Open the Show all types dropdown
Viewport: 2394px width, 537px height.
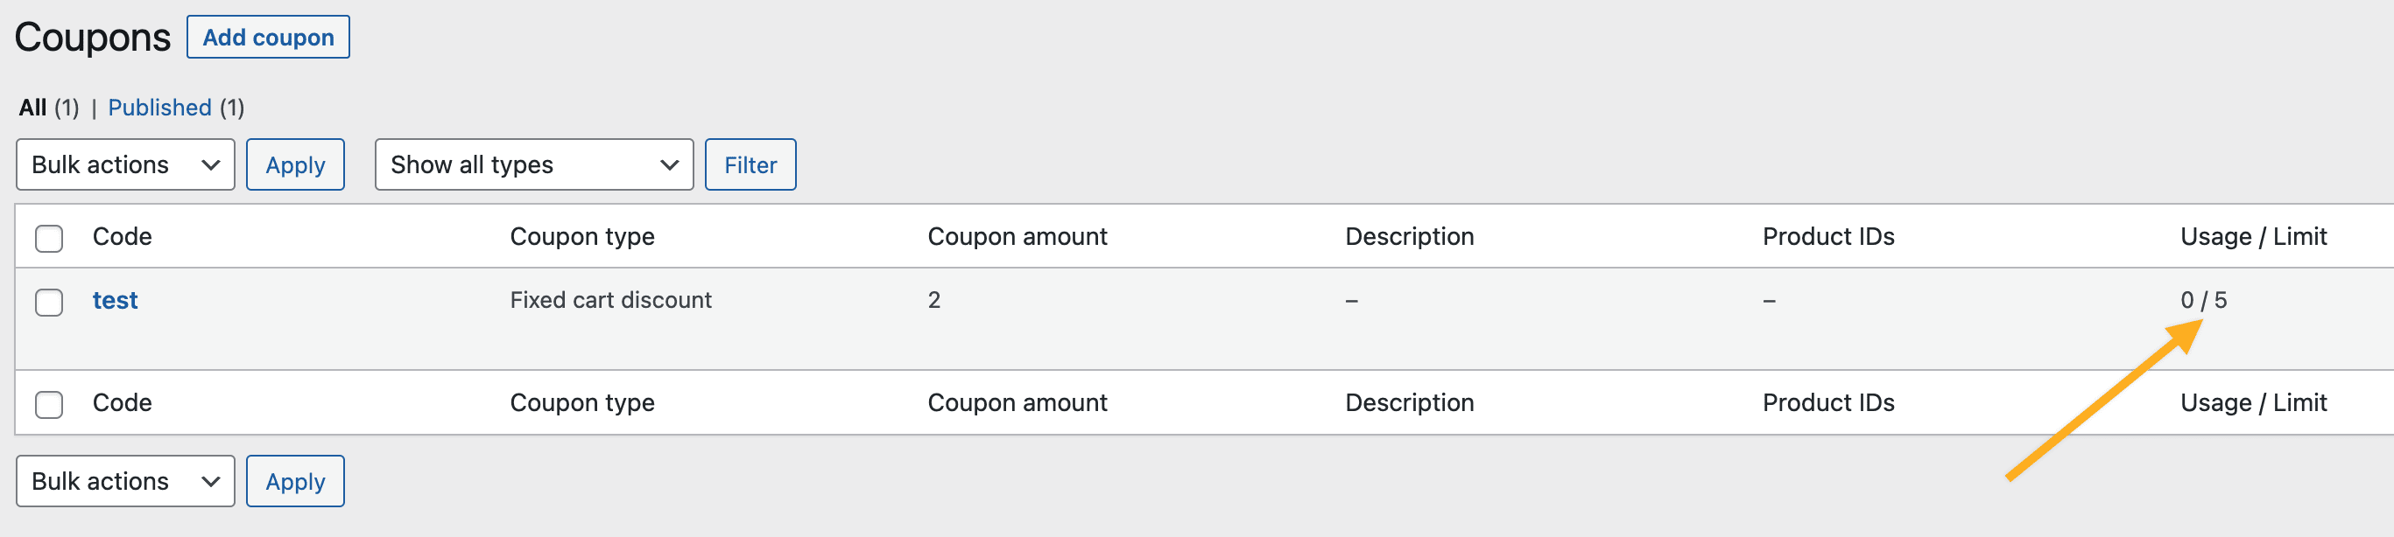pos(532,164)
